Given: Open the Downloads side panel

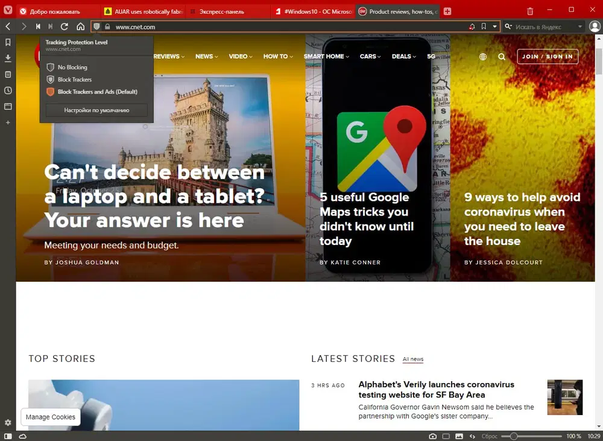Looking at the screenshot, I should (8, 58).
